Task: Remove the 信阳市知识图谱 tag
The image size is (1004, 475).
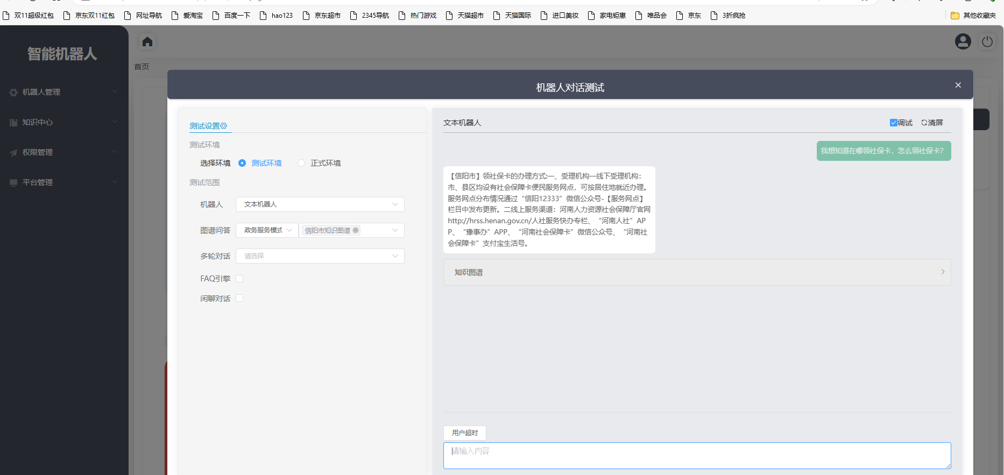Action: pos(356,230)
